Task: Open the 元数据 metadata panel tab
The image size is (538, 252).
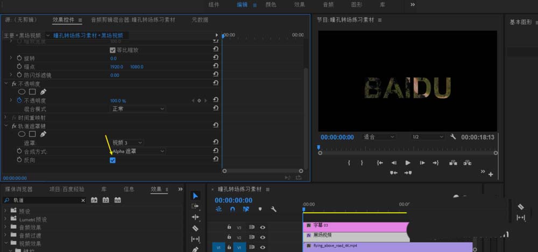Action: tap(200, 20)
